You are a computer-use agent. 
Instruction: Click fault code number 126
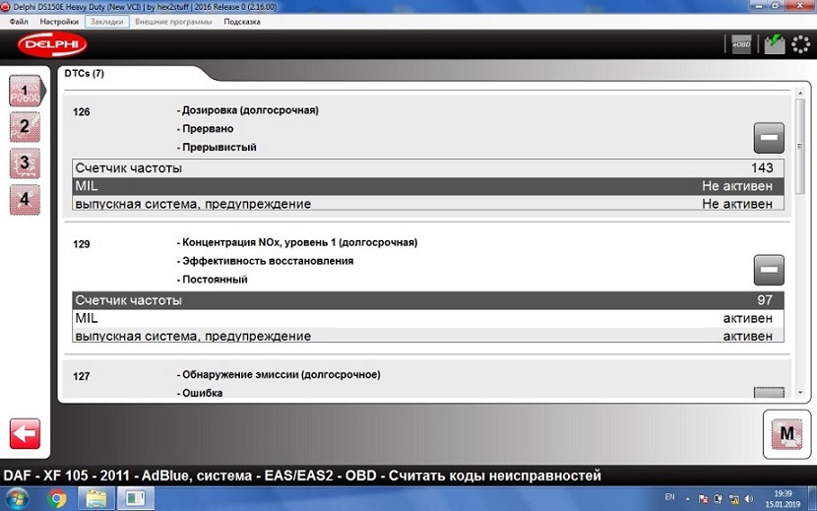click(x=82, y=112)
